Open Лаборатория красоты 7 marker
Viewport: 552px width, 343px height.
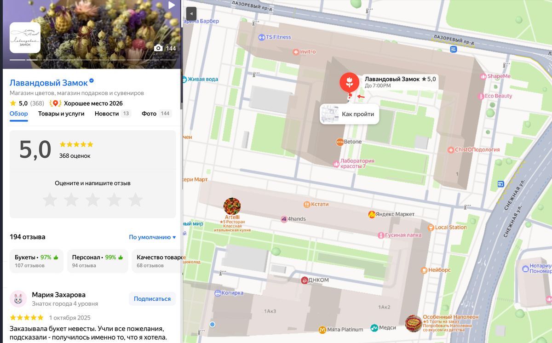point(336,163)
